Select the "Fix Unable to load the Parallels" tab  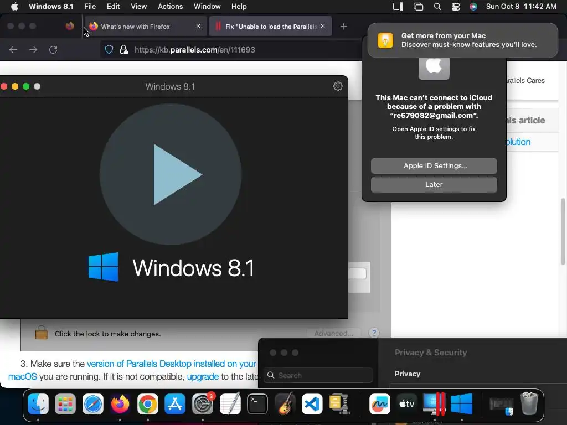271,27
